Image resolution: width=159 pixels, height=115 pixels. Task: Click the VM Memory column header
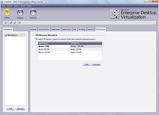click(x=86, y=43)
